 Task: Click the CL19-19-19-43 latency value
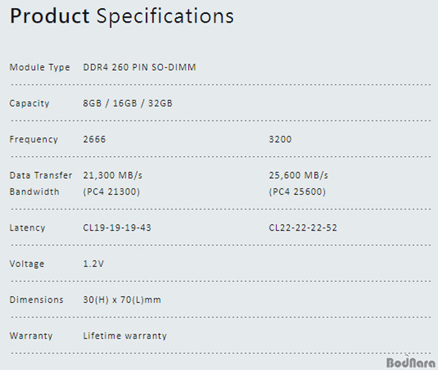coord(117,228)
